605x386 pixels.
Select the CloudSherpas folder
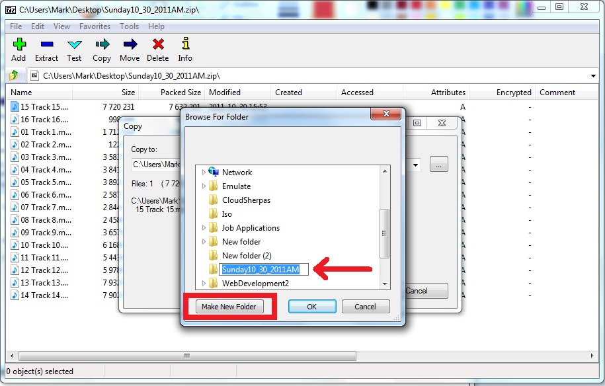[245, 200]
